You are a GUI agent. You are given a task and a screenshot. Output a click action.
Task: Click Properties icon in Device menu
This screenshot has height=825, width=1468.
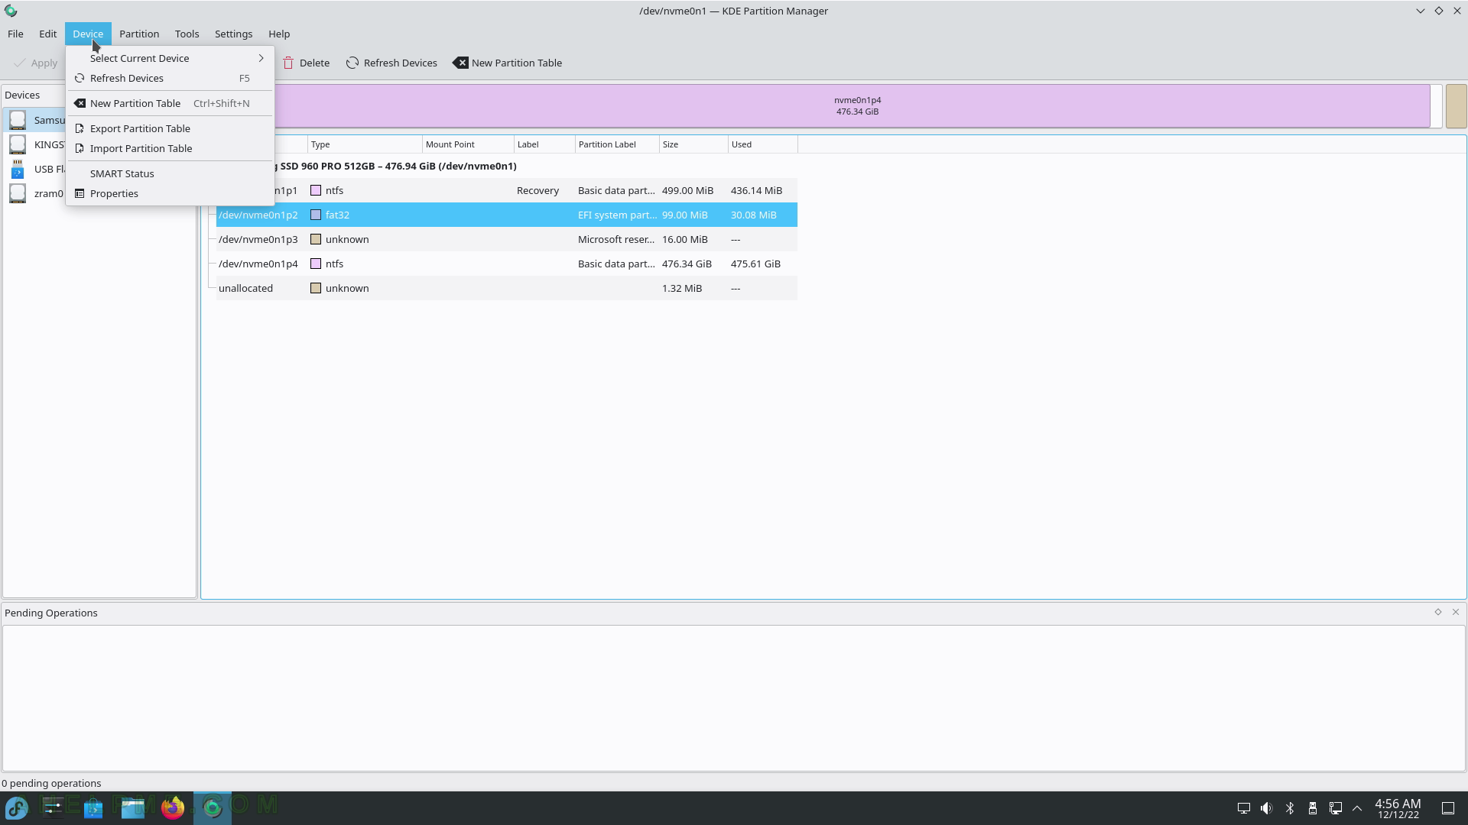click(x=80, y=193)
